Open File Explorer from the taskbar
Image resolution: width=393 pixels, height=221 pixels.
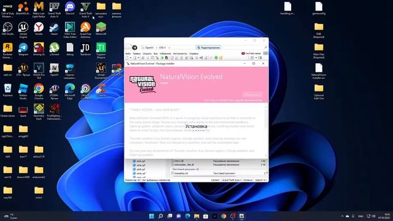pyautogui.click(x=196, y=216)
